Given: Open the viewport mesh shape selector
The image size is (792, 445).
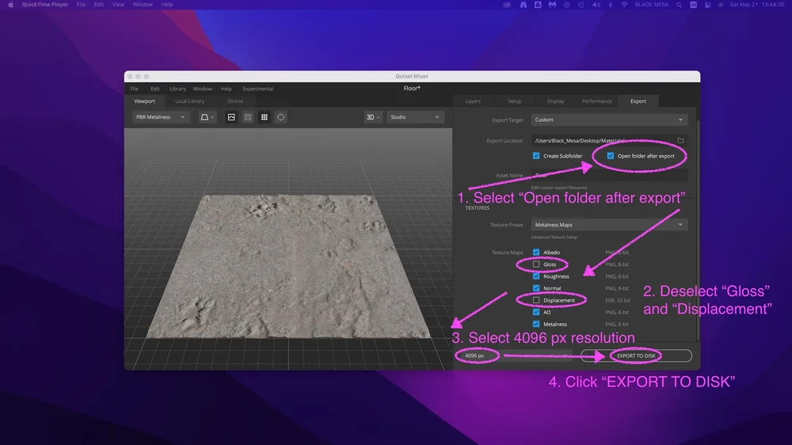Looking at the screenshot, I should (x=207, y=117).
